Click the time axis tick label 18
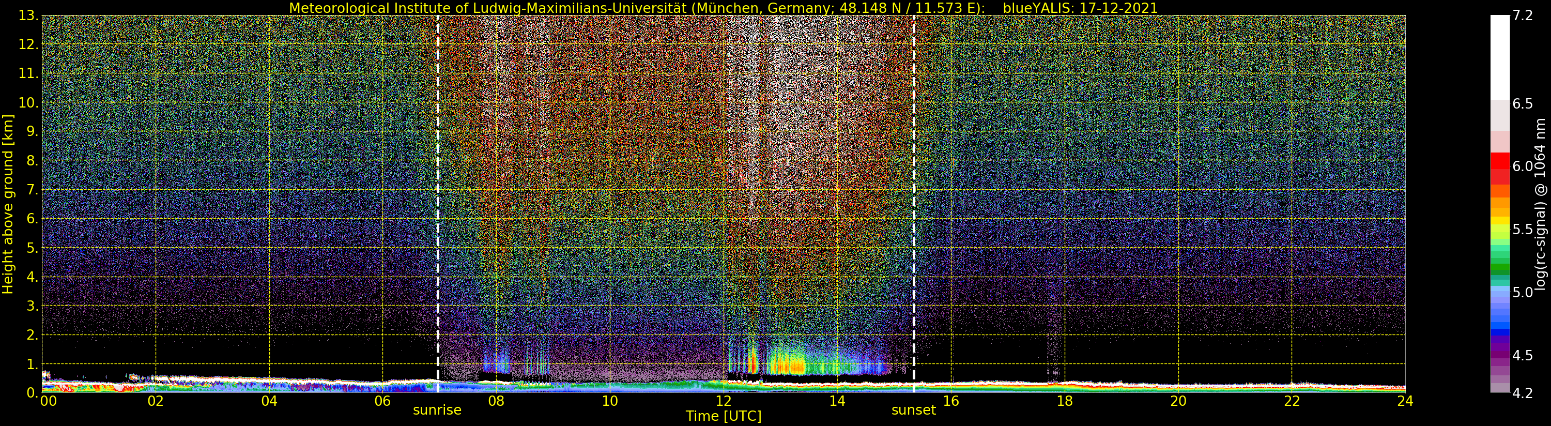Image resolution: width=1551 pixels, height=426 pixels. (x=1065, y=401)
